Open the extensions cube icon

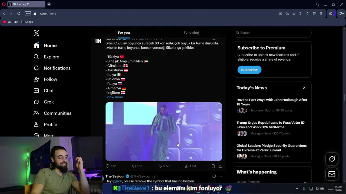point(331,13)
